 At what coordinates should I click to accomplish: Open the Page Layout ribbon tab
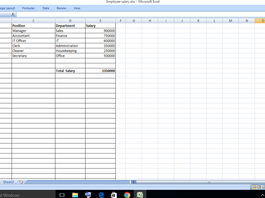[x=7, y=8]
